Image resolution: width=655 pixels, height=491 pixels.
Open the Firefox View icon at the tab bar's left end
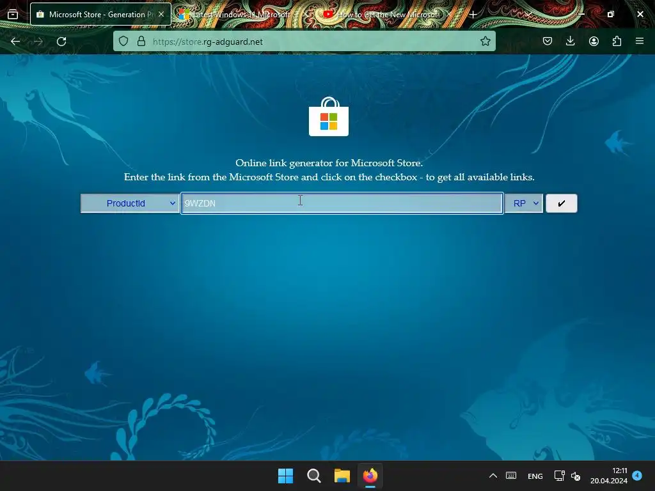(13, 14)
